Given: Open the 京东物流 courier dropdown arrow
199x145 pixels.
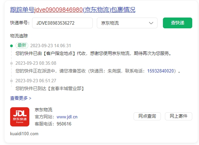Looking at the screenshot, I should [151, 23].
